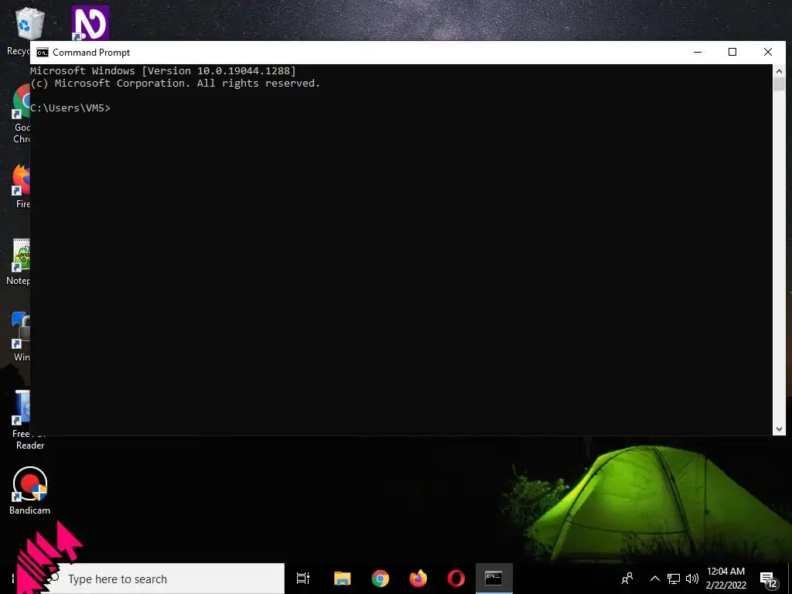The height and width of the screenshot is (594, 792).
Task: Open the network icon in the system tray
Action: click(674, 579)
